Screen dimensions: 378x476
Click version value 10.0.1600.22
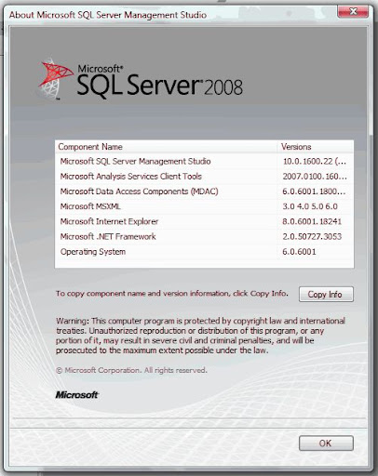point(315,161)
